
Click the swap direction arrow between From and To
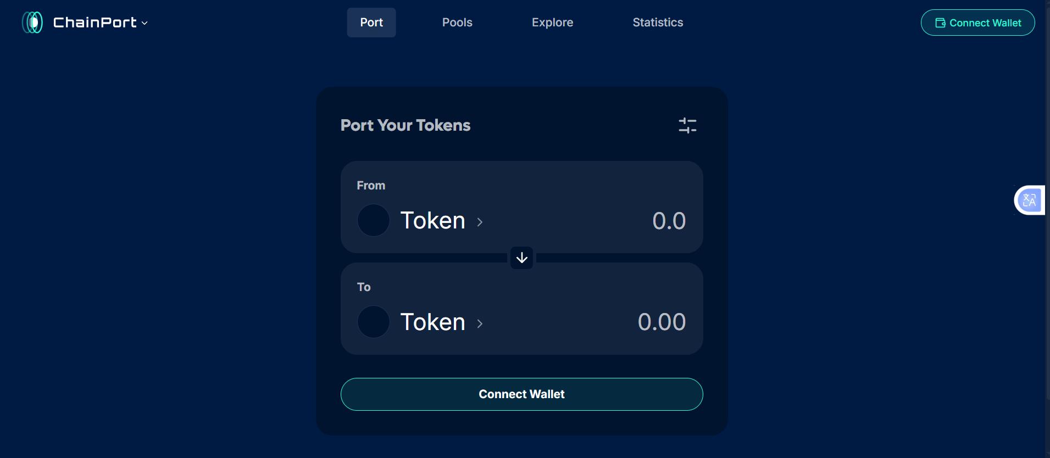[x=521, y=258]
